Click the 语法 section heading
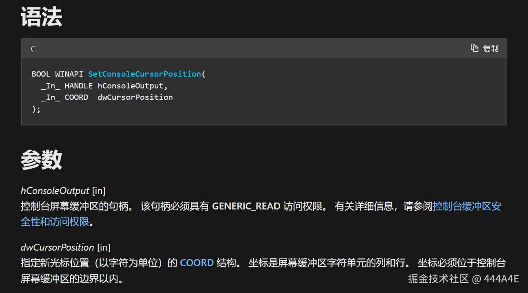The height and width of the screenshot is (293, 528). [41, 18]
